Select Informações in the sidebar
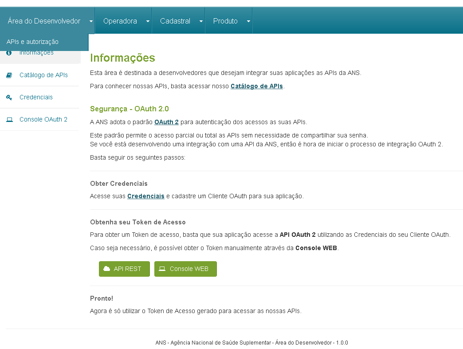Screen dimensions: 463x349 coord(37,52)
